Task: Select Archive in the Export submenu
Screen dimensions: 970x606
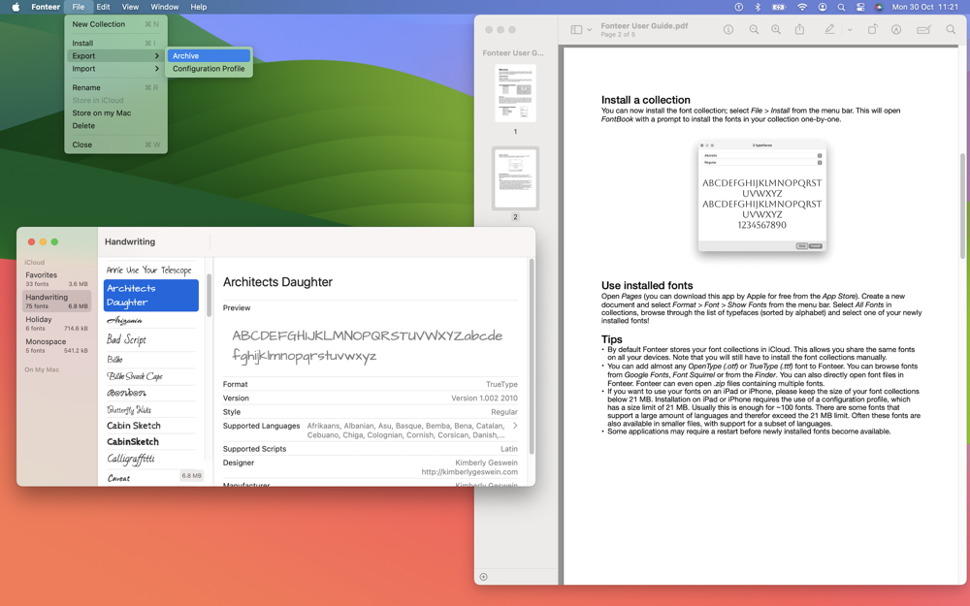Action: (210, 55)
